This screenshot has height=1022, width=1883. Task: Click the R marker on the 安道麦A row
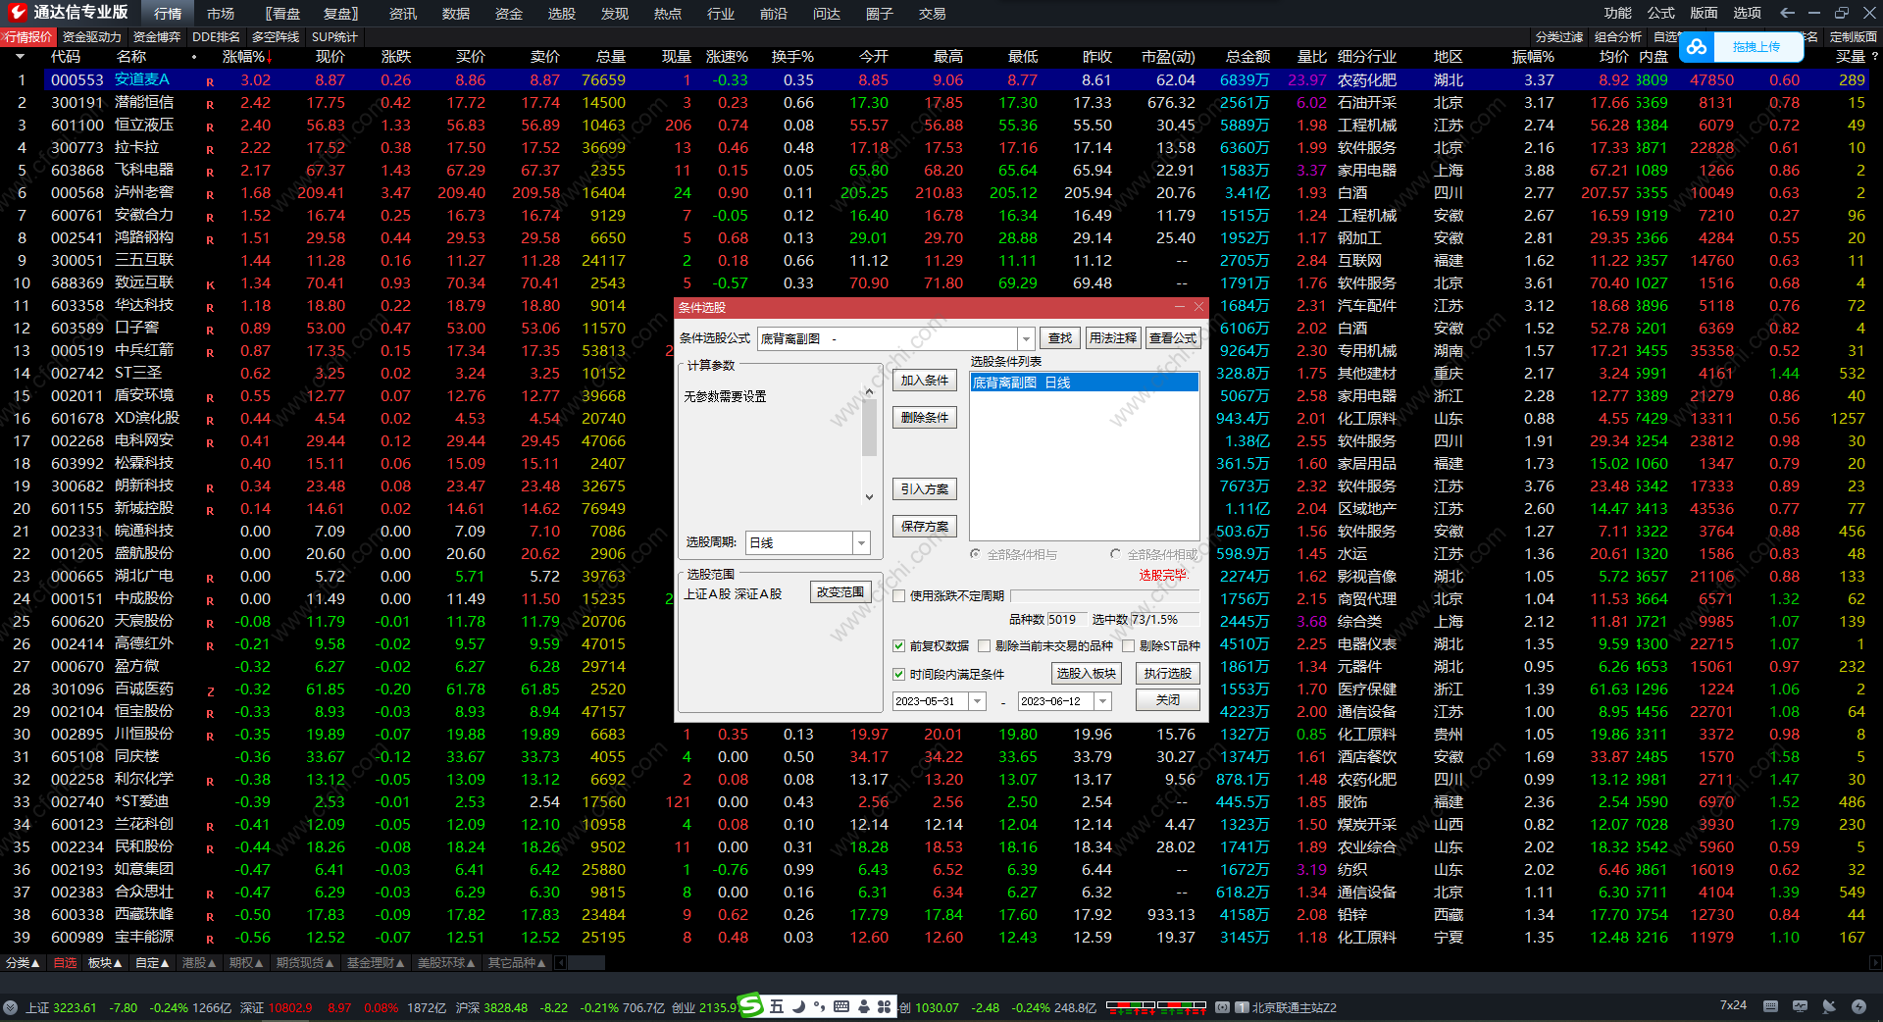(x=210, y=81)
